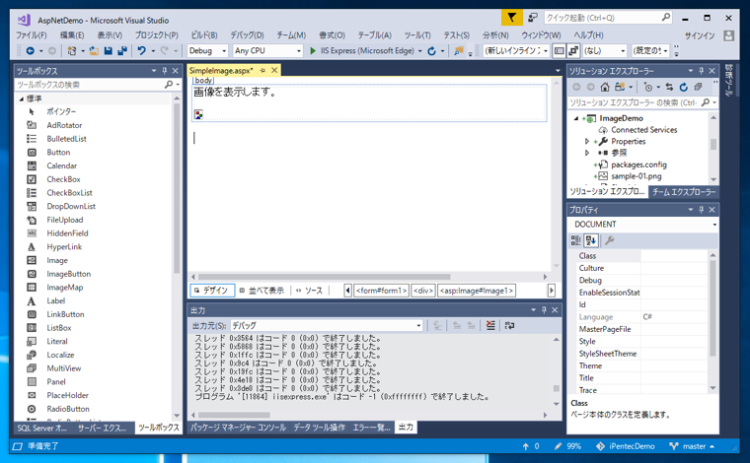Click Solution Explorer collapse all icon
The image size is (750, 463).
click(x=699, y=87)
